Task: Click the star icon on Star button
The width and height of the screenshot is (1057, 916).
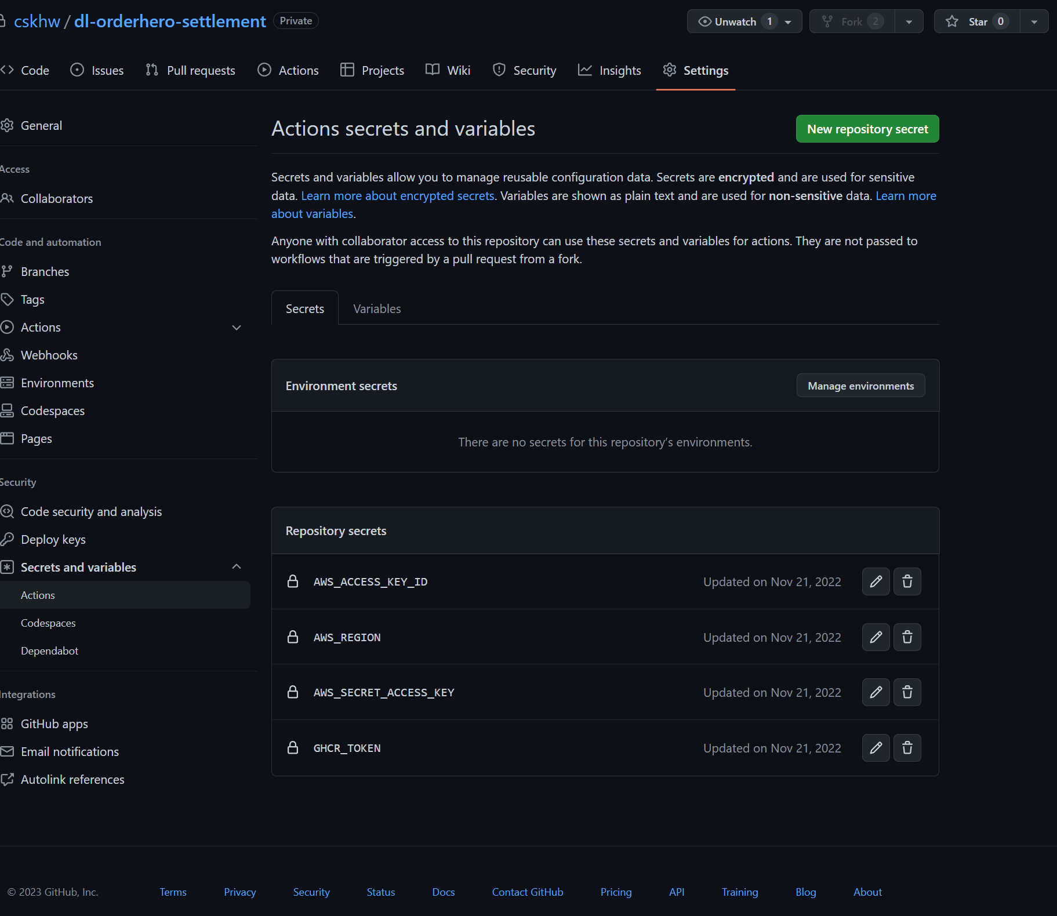Action: [x=952, y=21]
